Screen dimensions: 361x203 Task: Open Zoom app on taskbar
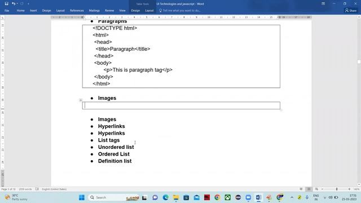tap(248, 197)
